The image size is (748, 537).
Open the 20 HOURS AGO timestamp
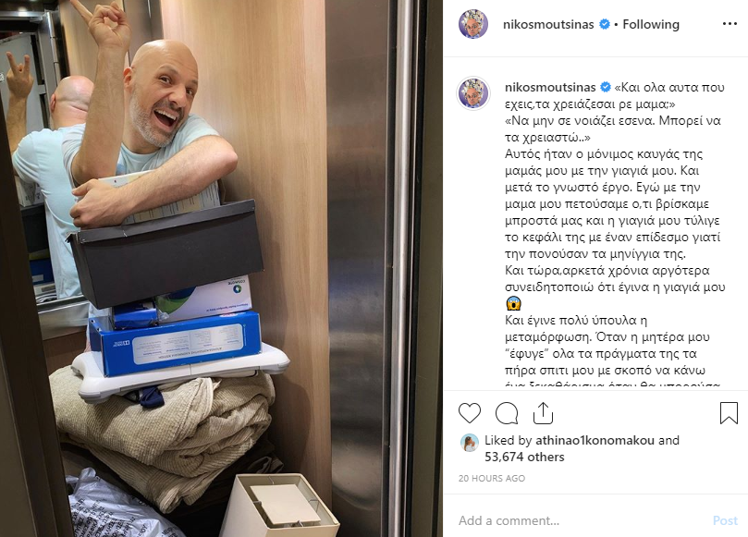[492, 479]
